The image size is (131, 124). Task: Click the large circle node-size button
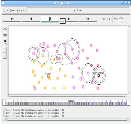tap(5, 50)
